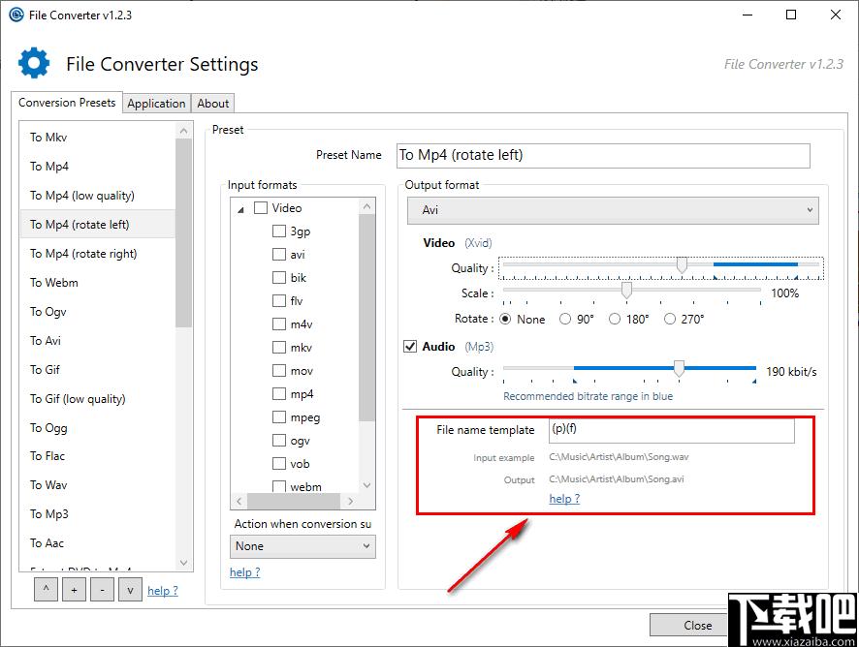Check the avi input format

(279, 255)
